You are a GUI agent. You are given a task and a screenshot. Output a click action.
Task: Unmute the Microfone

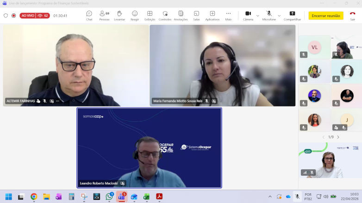(269, 15)
